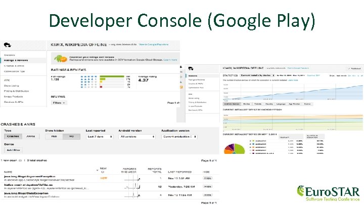The image size is (364, 205).
Task: Click the green Android mascot banner icon
Action: tap(61, 59)
